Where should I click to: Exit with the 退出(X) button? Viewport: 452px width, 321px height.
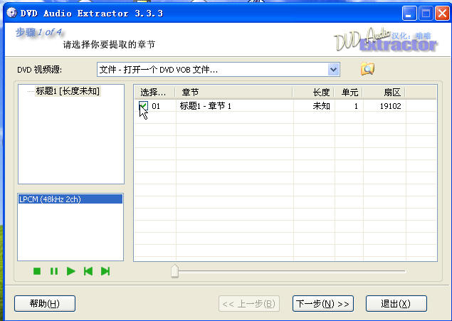(x=396, y=304)
